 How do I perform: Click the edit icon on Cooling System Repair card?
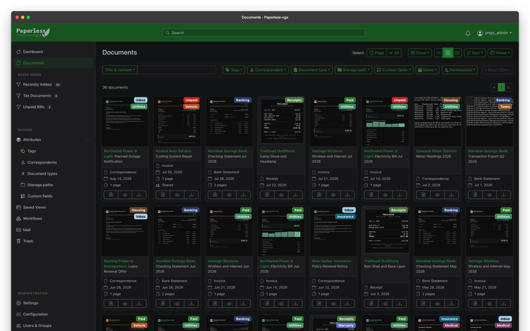click(163, 195)
